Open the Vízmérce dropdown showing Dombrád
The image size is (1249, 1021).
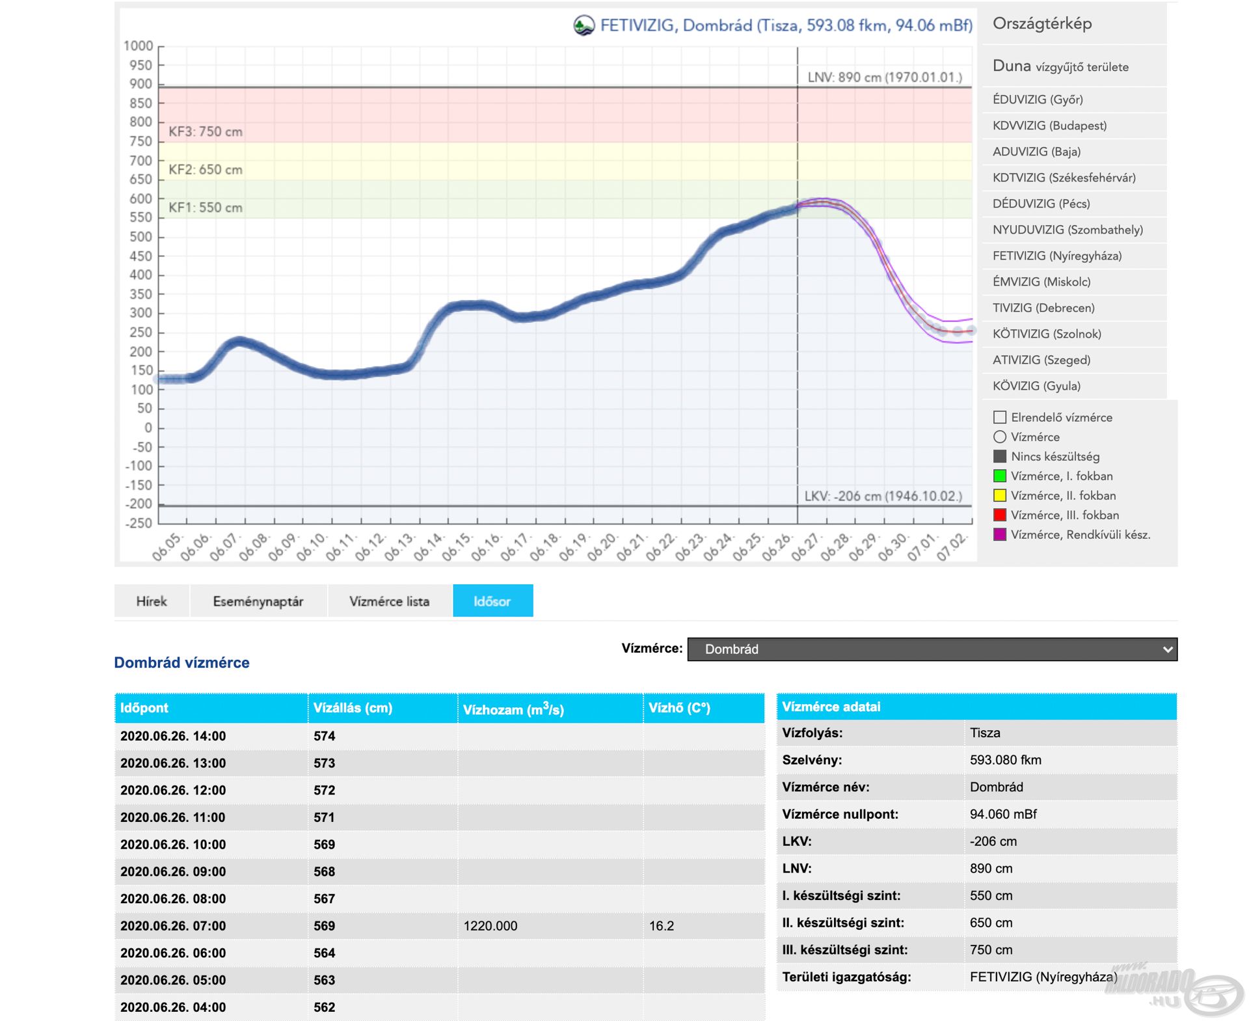pos(932,649)
